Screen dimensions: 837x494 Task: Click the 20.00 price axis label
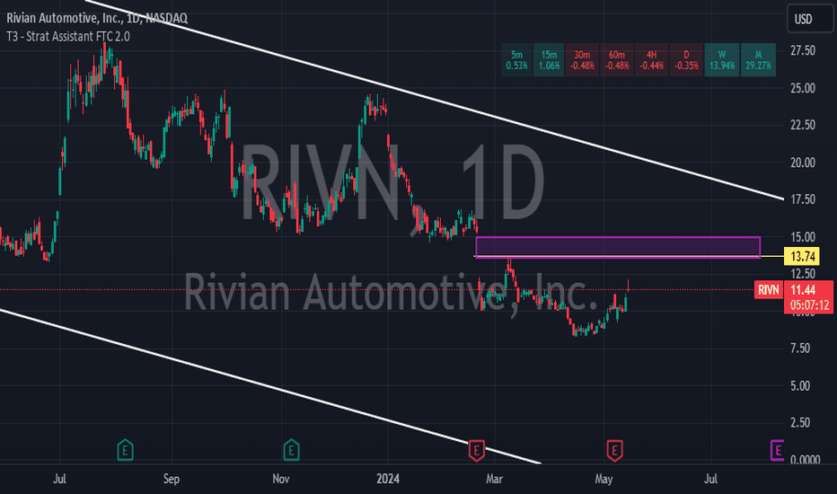[x=802, y=163]
